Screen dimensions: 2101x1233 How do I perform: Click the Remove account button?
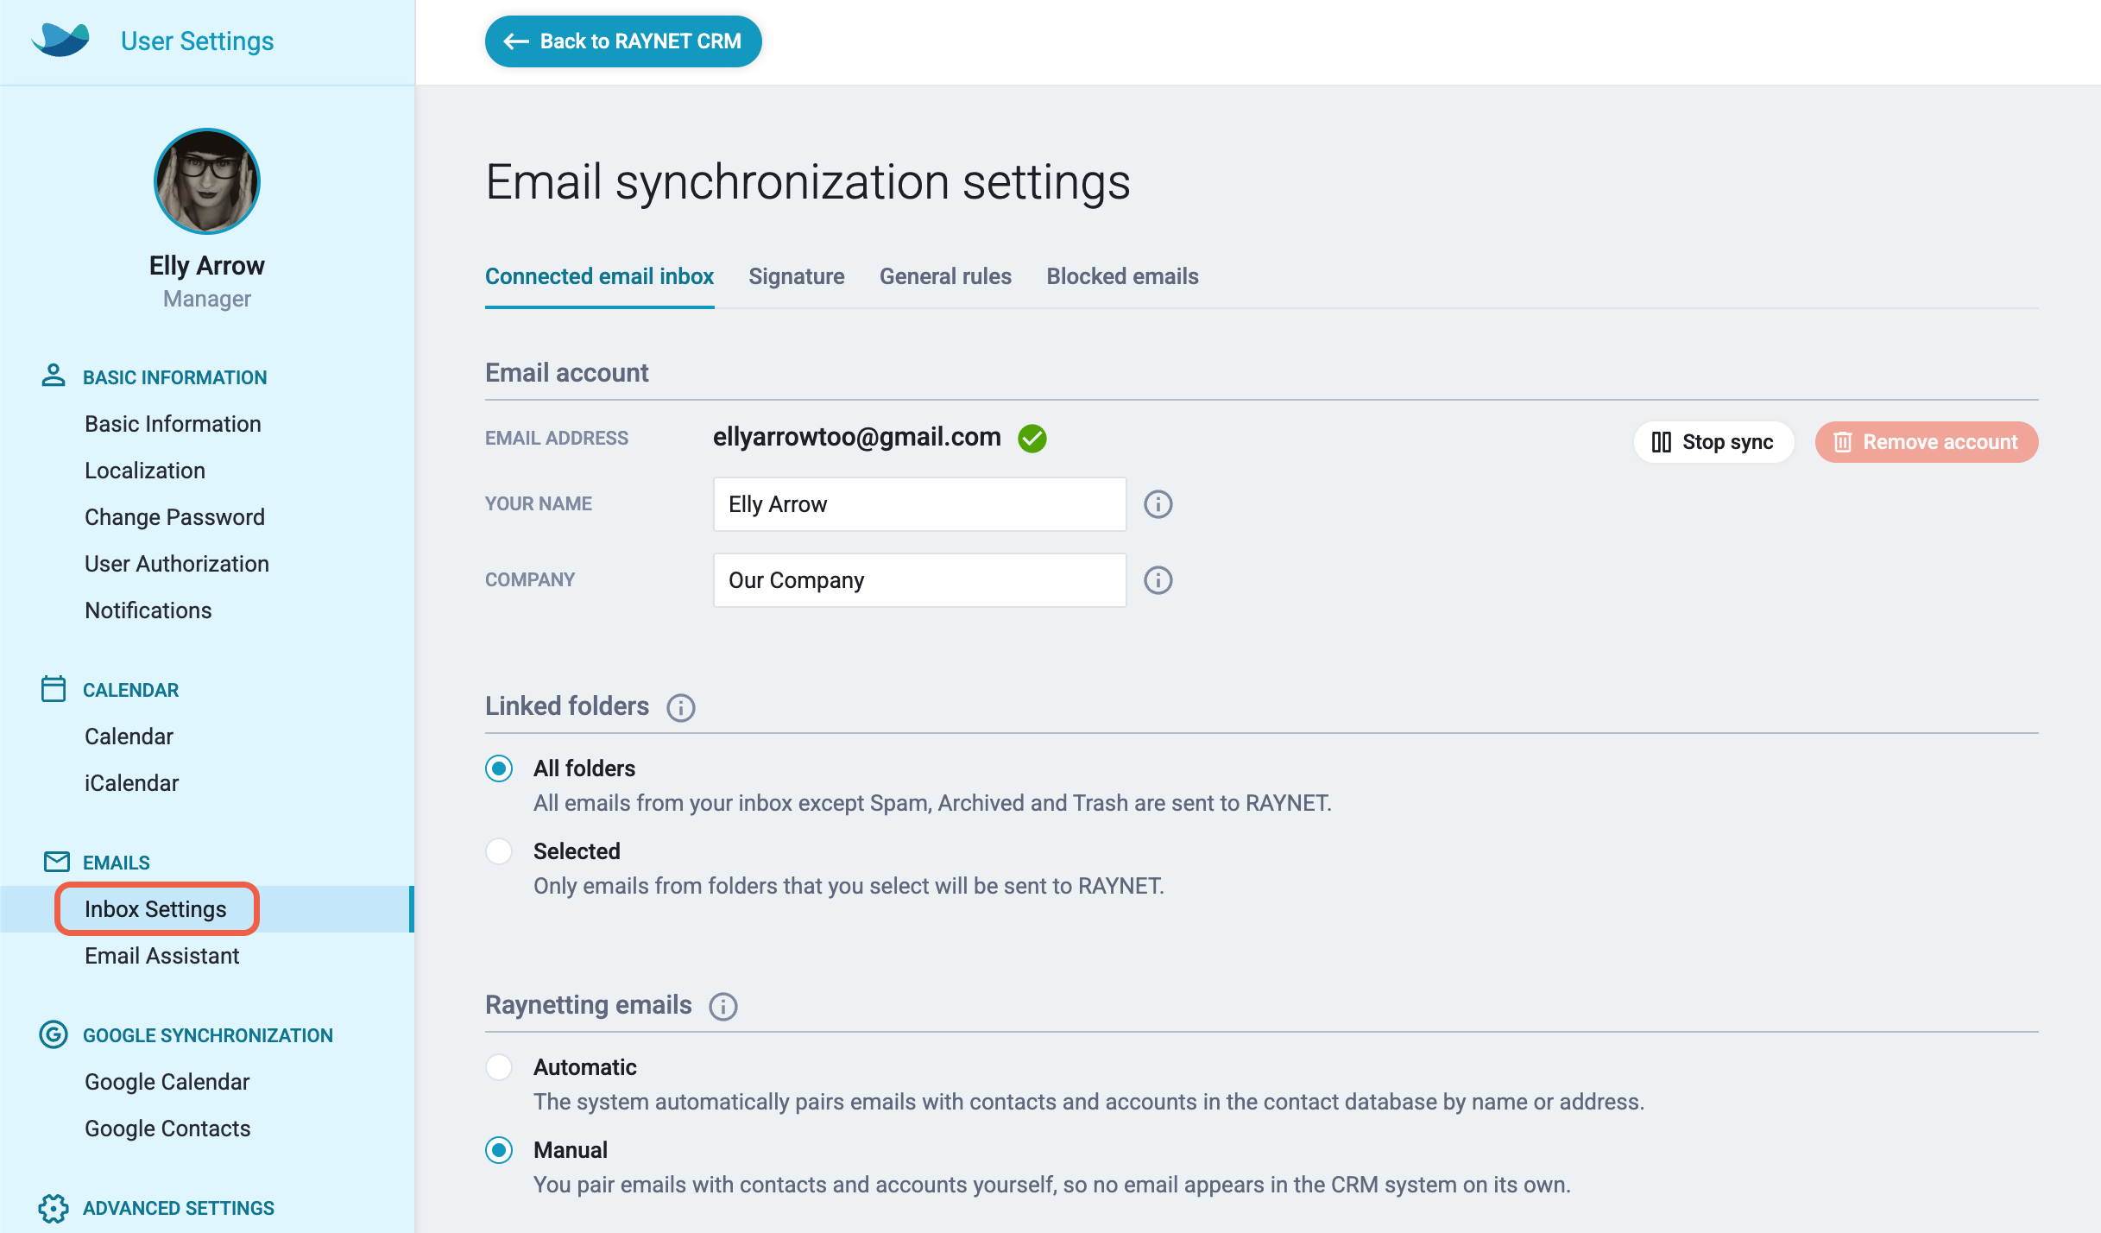point(1927,442)
